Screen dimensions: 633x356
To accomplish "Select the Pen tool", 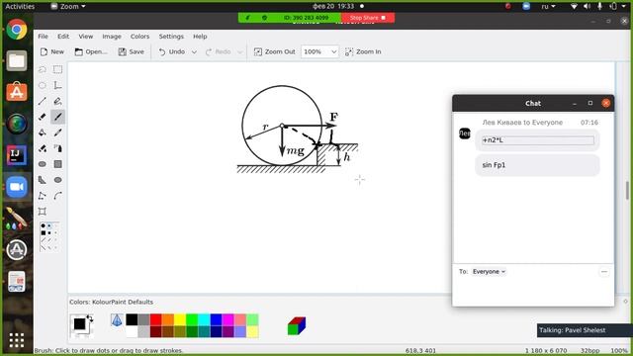I will point(57,101).
